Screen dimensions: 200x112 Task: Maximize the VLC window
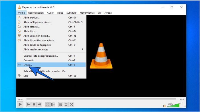[172, 7]
